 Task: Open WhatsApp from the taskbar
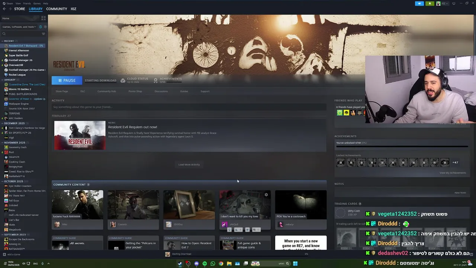[213, 264]
